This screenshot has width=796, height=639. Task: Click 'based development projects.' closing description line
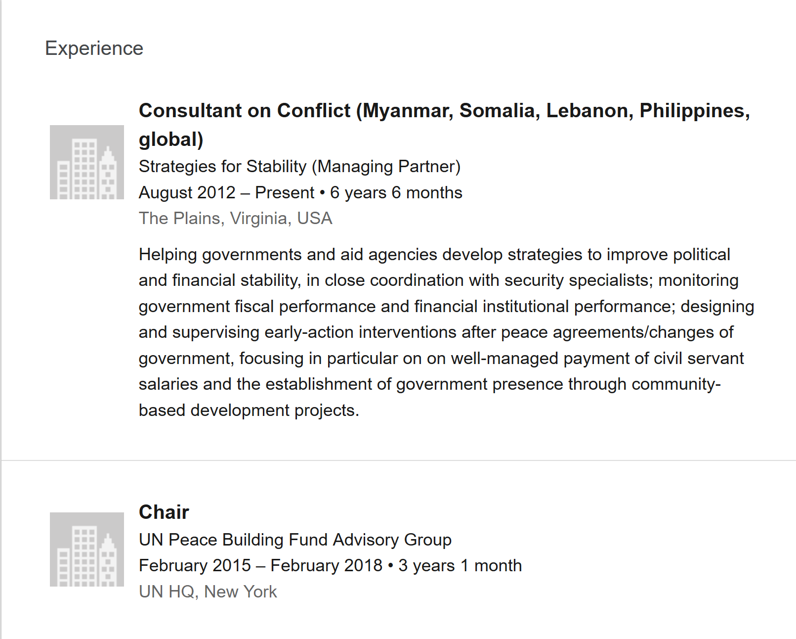tap(249, 411)
